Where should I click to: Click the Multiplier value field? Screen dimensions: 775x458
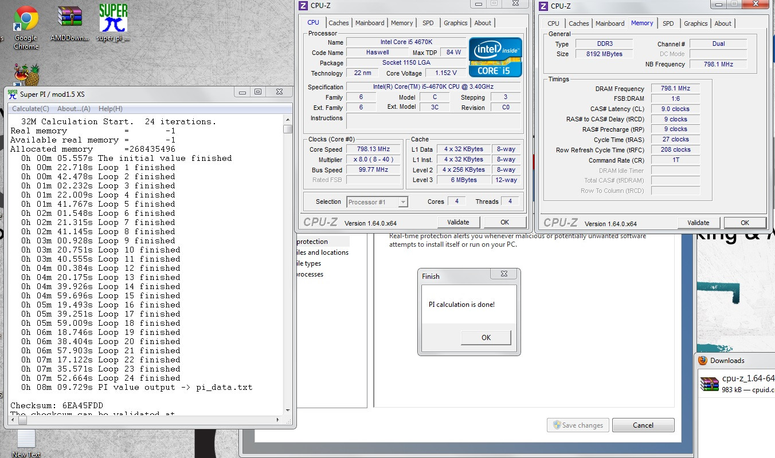tap(374, 159)
